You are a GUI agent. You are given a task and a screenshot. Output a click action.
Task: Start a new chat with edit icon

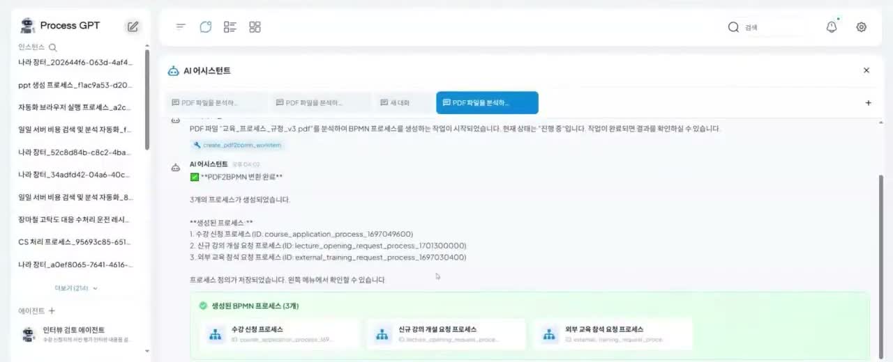pos(133,26)
